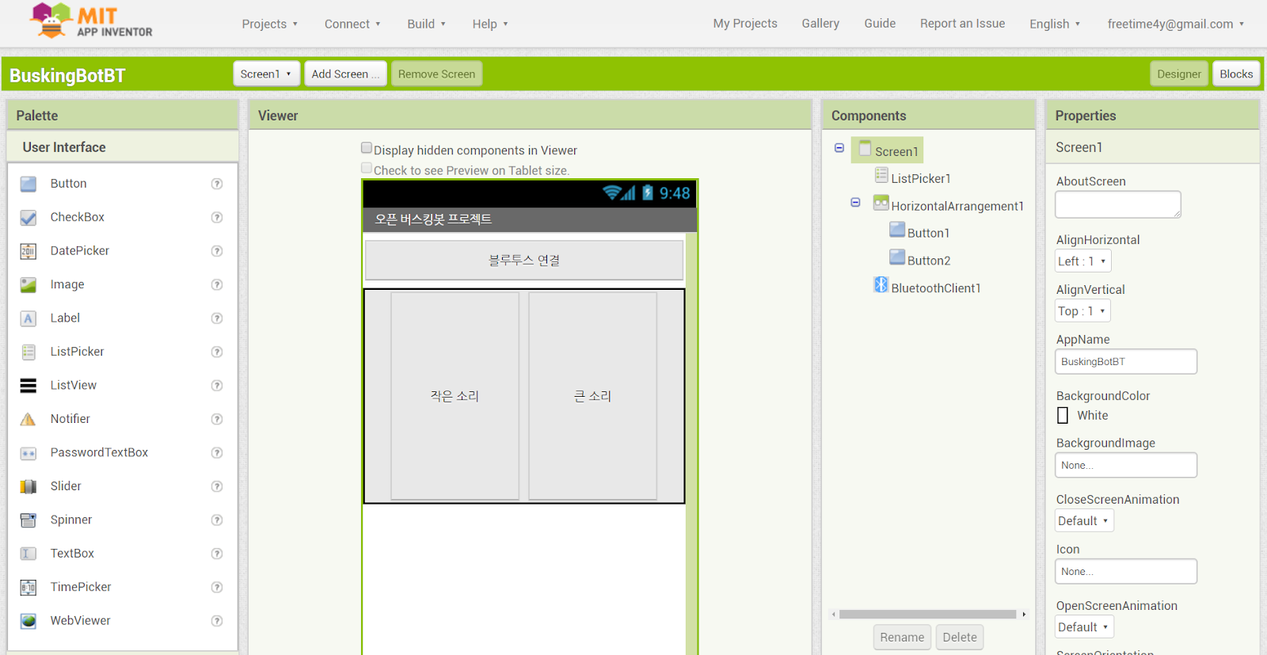Open AlignVertical Top dropdown
1267x655 pixels.
tap(1082, 310)
